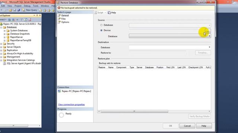238x133 pixels.
Task: Expand the Database Snapshots node
Action: tap(4, 34)
